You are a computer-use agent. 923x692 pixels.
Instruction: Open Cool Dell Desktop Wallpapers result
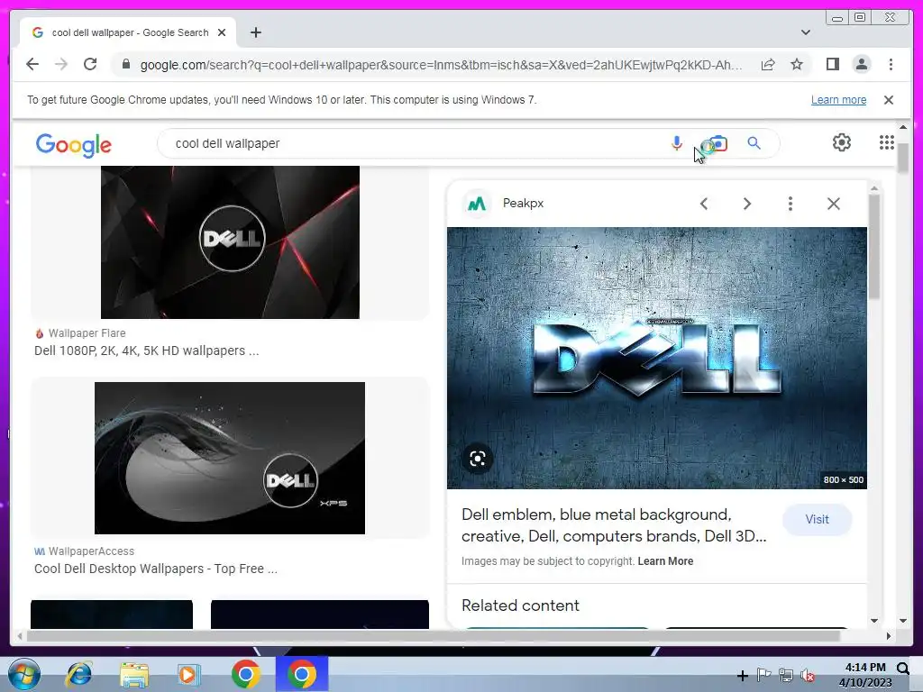pos(156,569)
